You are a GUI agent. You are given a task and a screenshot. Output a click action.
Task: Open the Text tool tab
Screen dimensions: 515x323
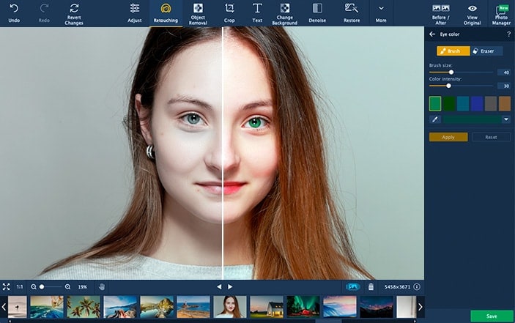[x=257, y=12]
